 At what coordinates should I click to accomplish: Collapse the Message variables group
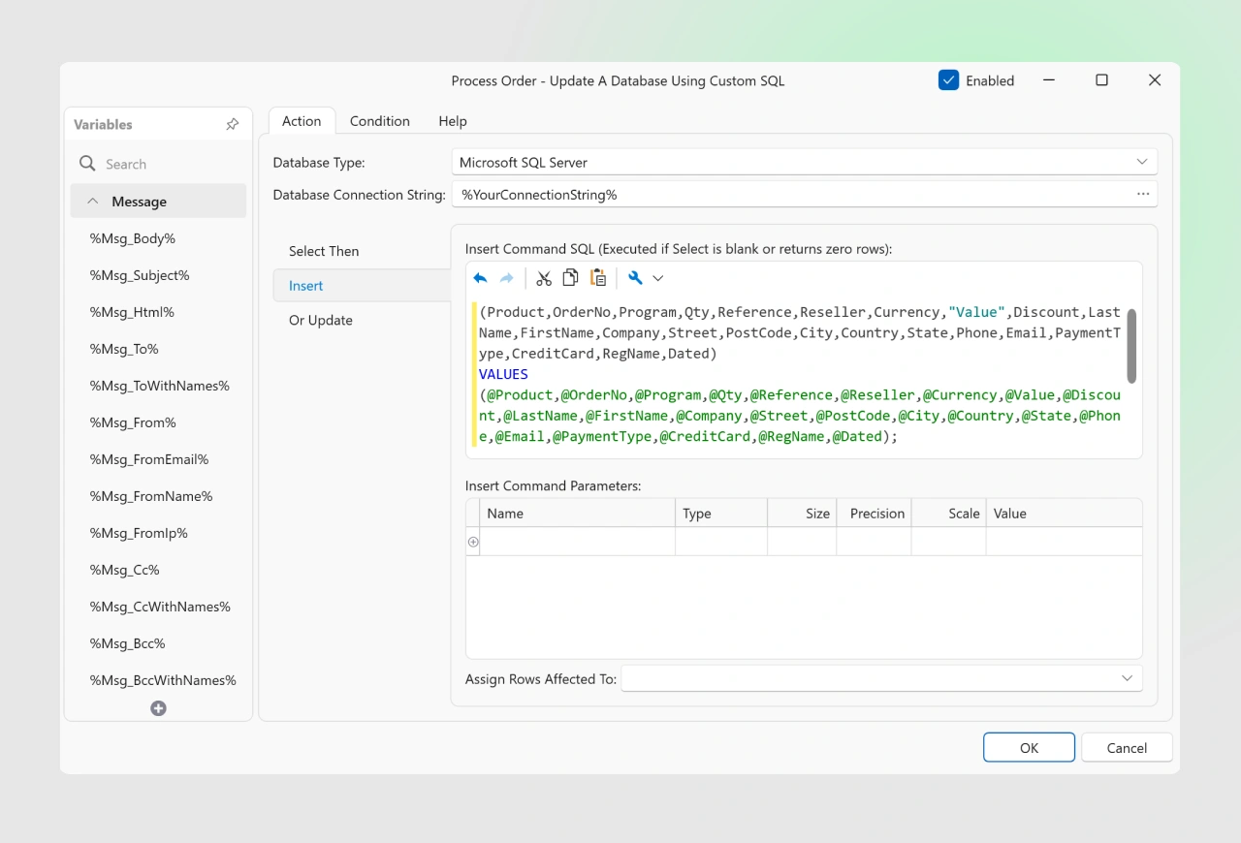click(93, 202)
